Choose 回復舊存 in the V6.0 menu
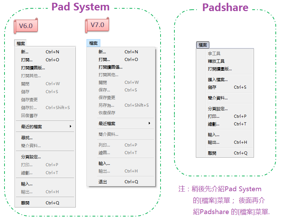The height and width of the screenshot is (221, 282). (x=29, y=116)
